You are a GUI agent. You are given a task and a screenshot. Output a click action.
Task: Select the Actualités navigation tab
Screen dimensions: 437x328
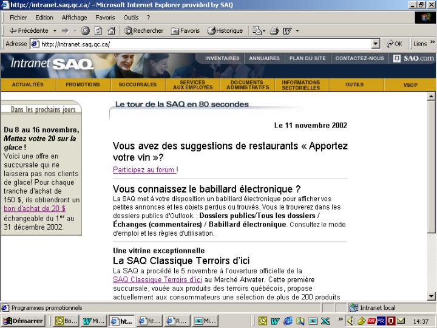coord(28,84)
